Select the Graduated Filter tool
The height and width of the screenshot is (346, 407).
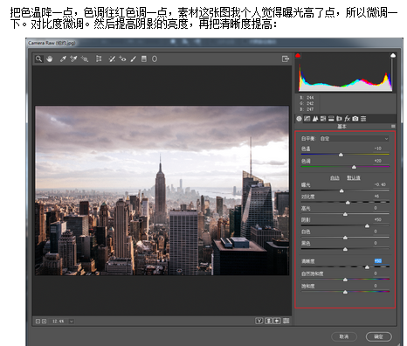click(x=144, y=59)
